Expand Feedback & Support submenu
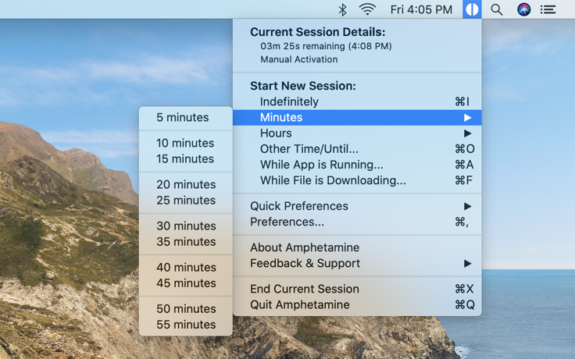Viewport: 575px width, 359px height. (357, 263)
